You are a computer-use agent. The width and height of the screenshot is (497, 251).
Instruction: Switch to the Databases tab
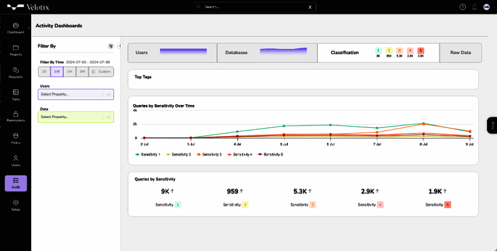[267, 53]
